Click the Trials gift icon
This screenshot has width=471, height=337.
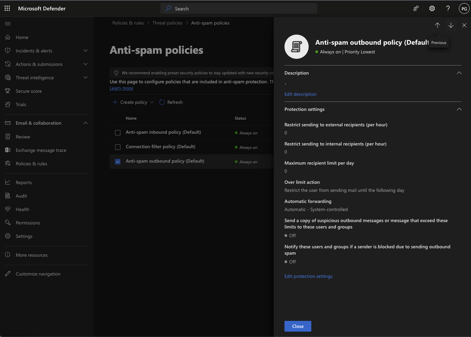click(8, 104)
